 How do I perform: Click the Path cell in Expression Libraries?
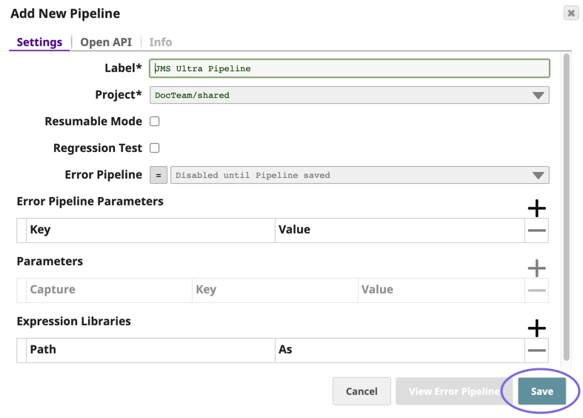[x=150, y=350]
